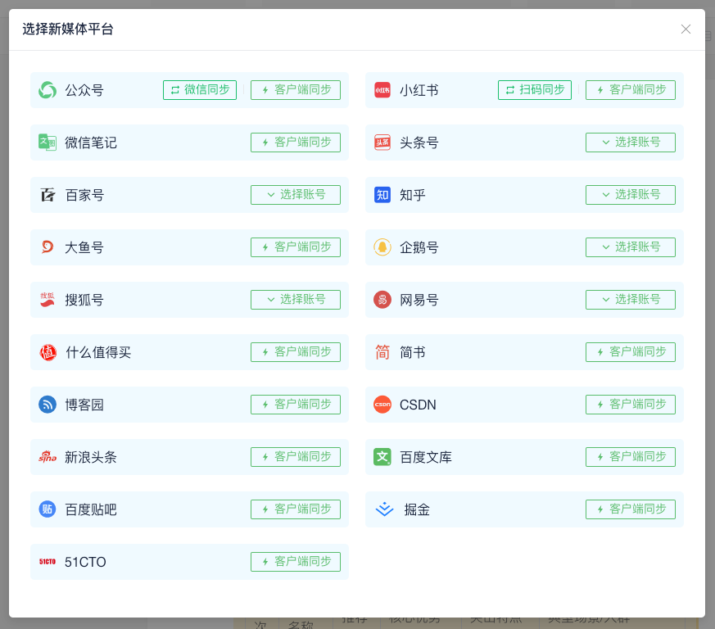Viewport: 715px width, 629px height.
Task: Click the 网易号 red round icon
Action: click(382, 300)
